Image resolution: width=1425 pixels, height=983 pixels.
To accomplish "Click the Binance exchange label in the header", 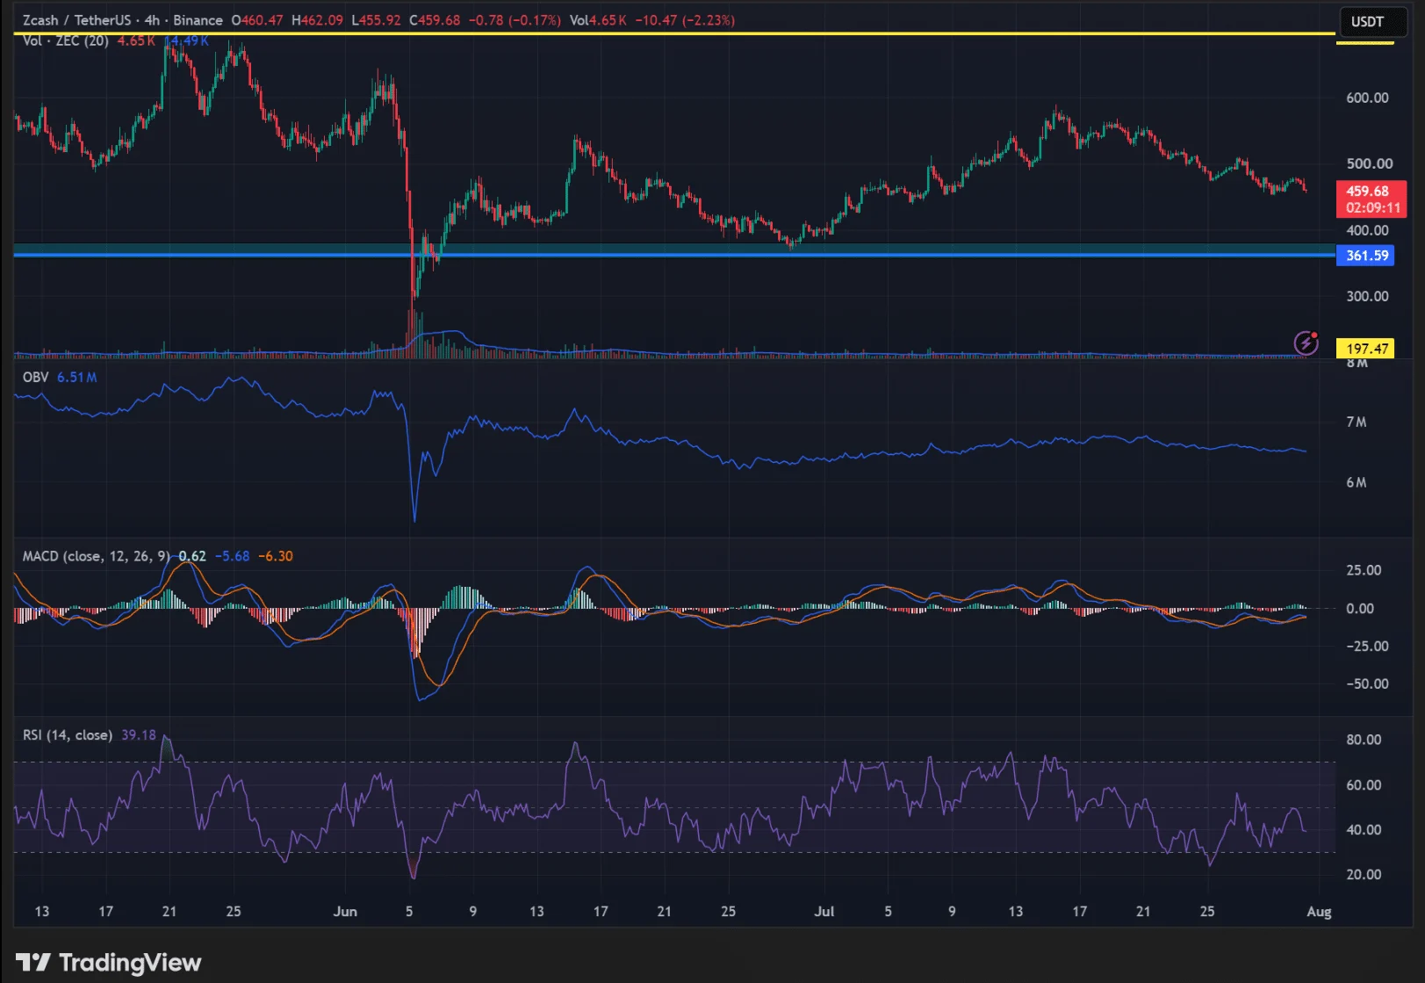I will 198,20.
